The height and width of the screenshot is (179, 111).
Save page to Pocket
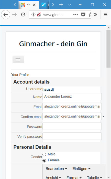click(83, 15)
